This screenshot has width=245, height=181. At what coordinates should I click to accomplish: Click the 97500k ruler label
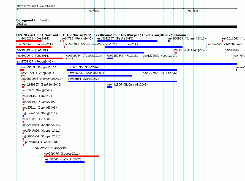tap(94, 11)
